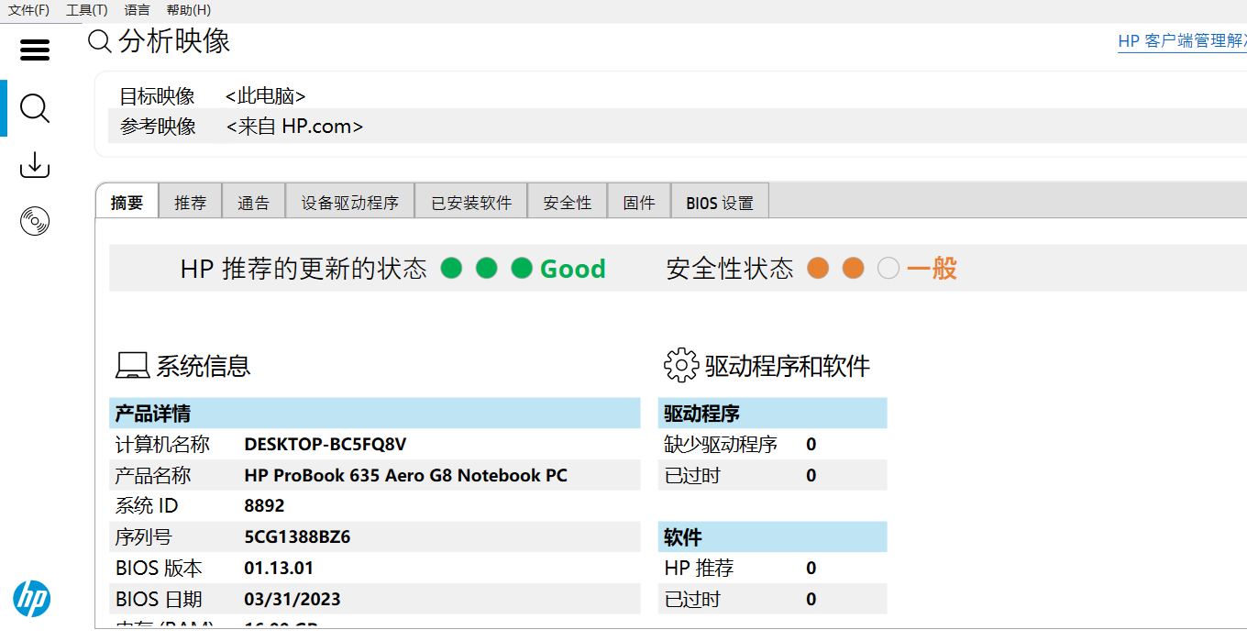This screenshot has height=641, width=1247.
Task: Open the 文件(F) menu
Action: tap(28, 10)
